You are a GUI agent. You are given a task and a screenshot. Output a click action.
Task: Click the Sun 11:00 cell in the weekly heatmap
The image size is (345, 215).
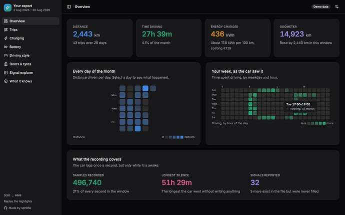[x=273, y=90]
